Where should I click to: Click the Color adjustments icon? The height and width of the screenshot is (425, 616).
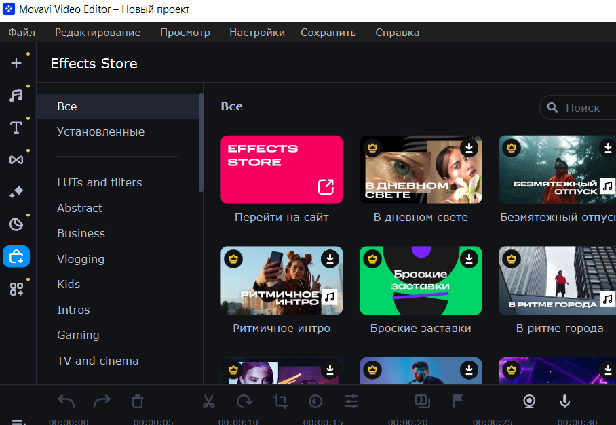(x=315, y=401)
